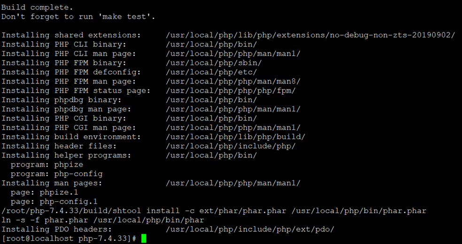Screen dimensions: 462x244
Task: Click 'page: phpize.1' entry
Action: [x=45, y=192]
